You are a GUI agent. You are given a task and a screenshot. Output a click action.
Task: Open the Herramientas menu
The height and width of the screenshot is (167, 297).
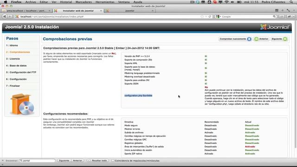click(x=105, y=2)
